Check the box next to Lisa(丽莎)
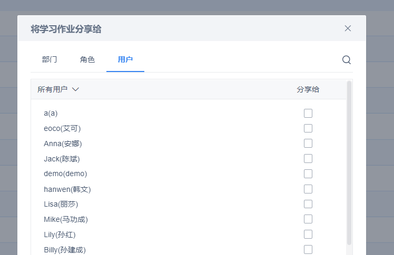Screen dimensions: 394x255 (x=308, y=204)
